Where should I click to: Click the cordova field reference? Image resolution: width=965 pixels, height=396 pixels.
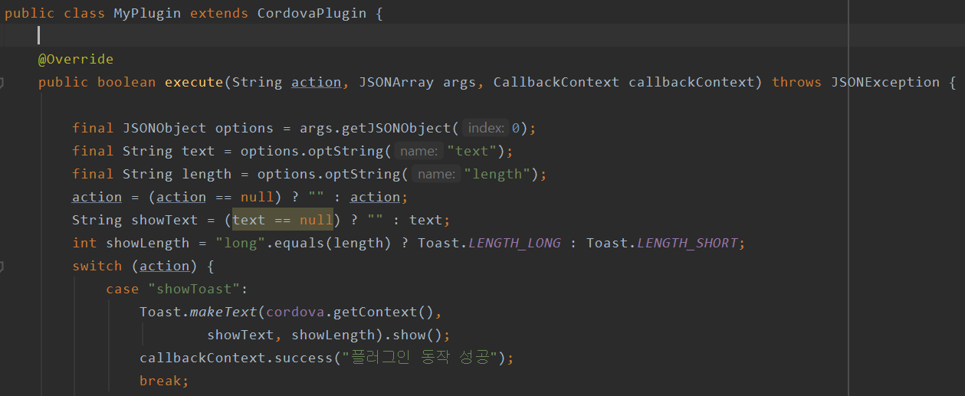(x=295, y=312)
